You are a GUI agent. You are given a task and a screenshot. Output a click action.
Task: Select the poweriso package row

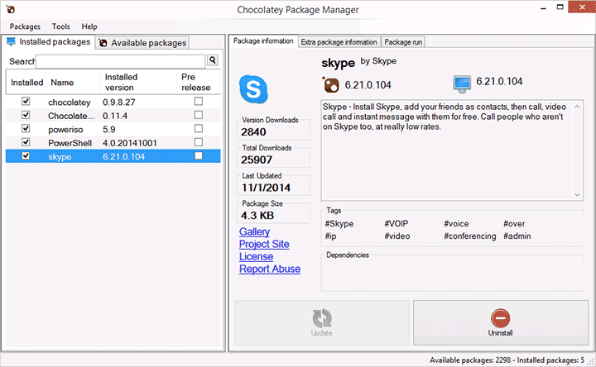pos(113,129)
